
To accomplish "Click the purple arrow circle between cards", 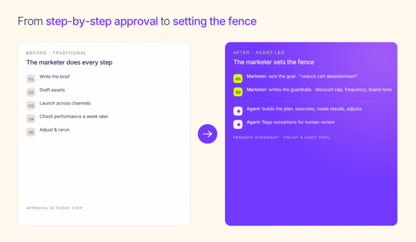I will tap(207, 133).
